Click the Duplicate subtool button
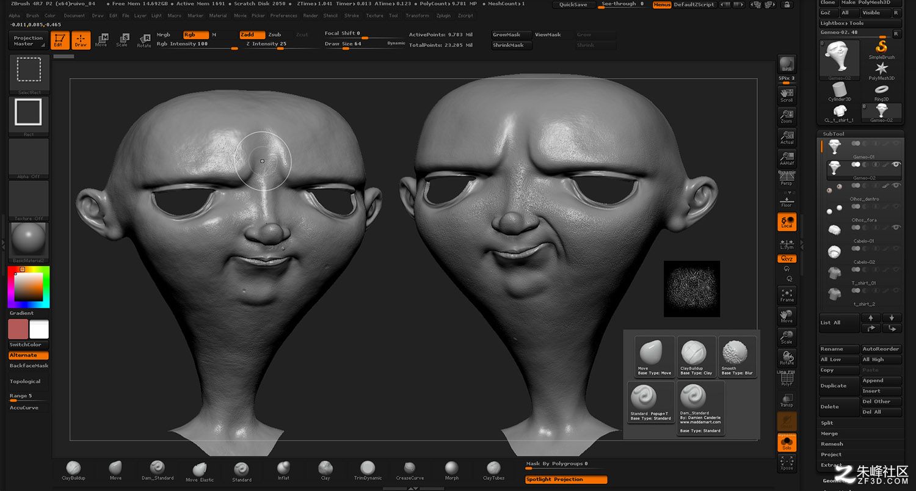Screen dimensions: 916x491 coord(838,385)
